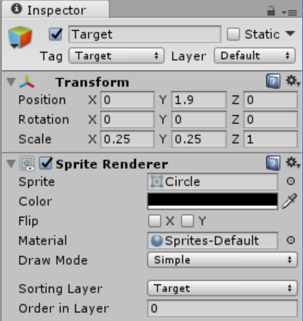
Task: Open Sprite Renderer help reference
Action: (273, 163)
